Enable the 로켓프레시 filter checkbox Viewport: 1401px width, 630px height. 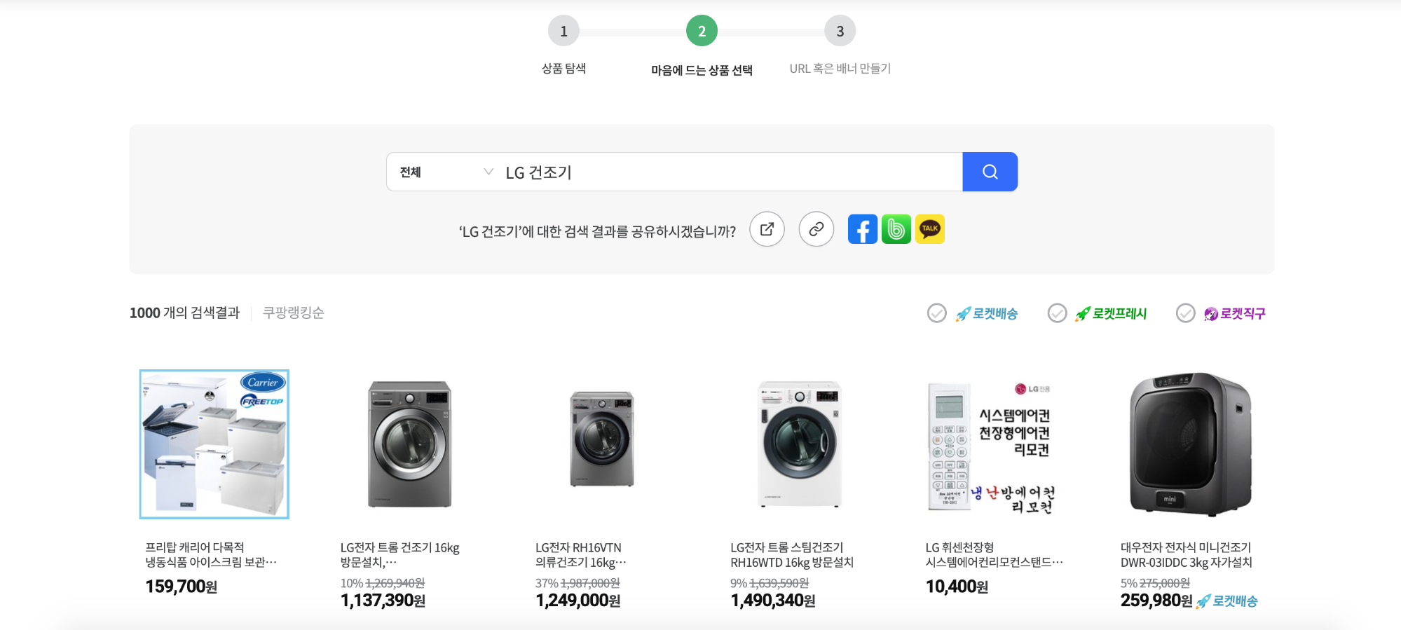[x=1057, y=313]
